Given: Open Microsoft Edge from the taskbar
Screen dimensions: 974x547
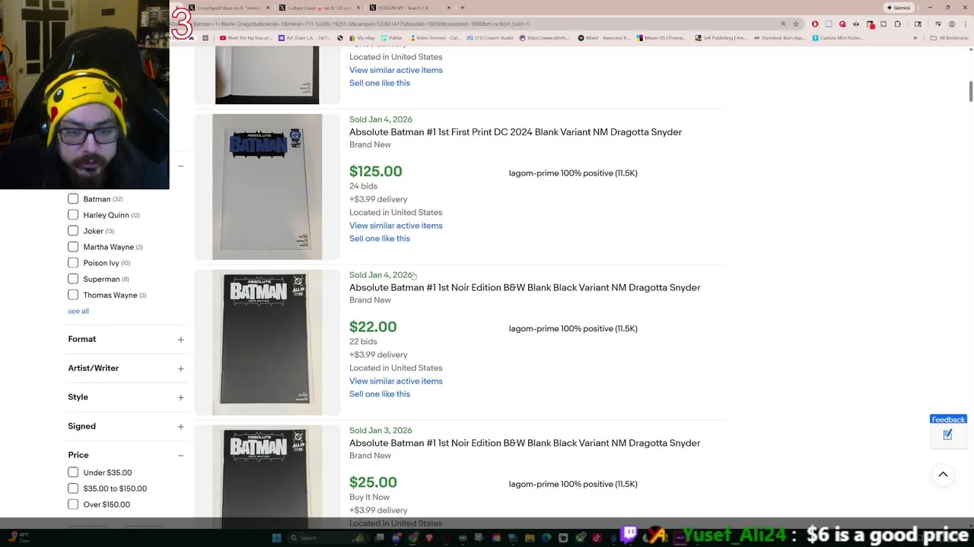Looking at the screenshot, I should (546, 538).
